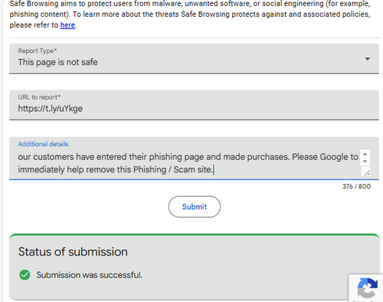Select the '376 / 800' character counter

[x=356, y=186]
